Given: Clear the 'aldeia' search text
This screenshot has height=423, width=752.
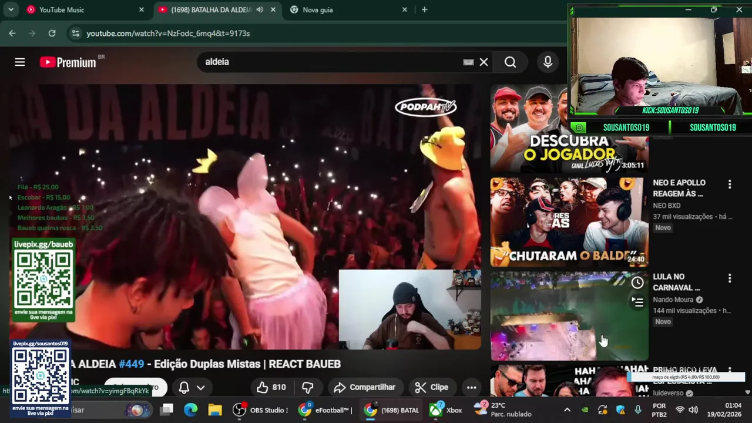Looking at the screenshot, I should click(484, 62).
